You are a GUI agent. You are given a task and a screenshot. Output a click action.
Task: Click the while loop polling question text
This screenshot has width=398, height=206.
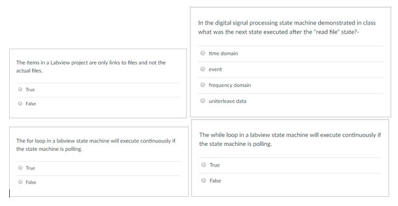click(x=290, y=140)
